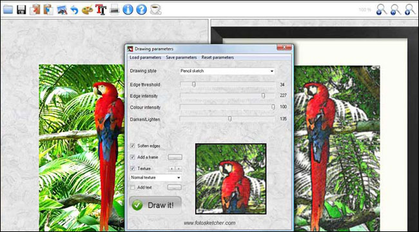
Task: Click the Draw it! button
Action: pos(155,205)
